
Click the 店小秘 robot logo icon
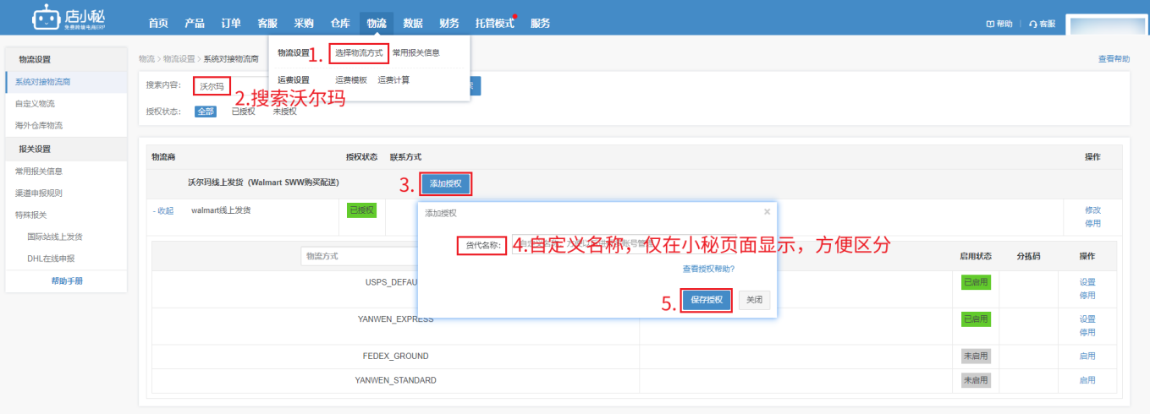tap(47, 18)
